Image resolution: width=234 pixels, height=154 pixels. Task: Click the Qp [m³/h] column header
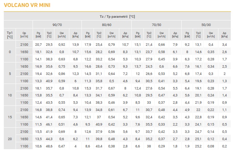[x=24, y=35]
